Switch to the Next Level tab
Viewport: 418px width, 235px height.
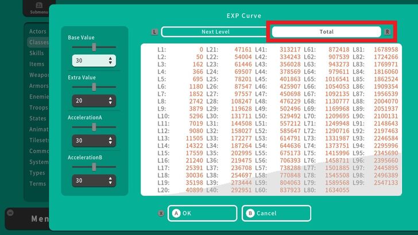coord(215,32)
